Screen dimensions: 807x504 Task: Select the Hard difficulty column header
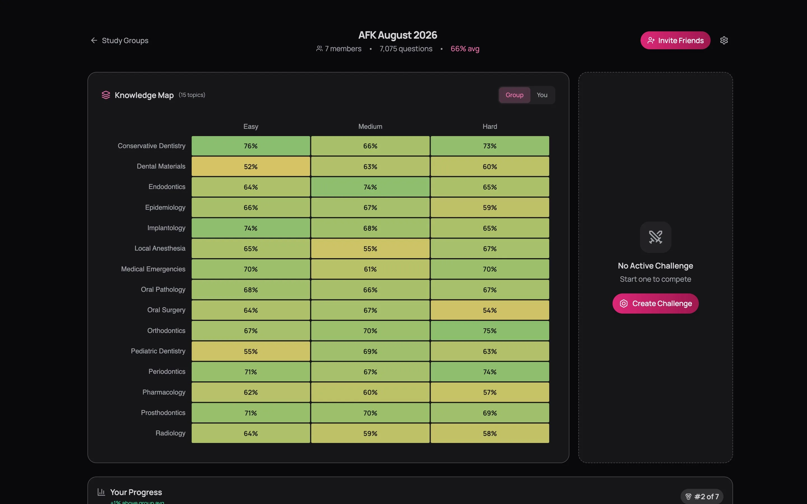click(x=489, y=126)
